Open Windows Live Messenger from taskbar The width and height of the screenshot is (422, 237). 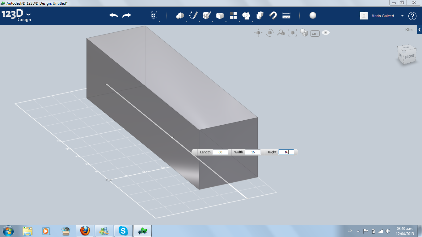click(x=104, y=231)
